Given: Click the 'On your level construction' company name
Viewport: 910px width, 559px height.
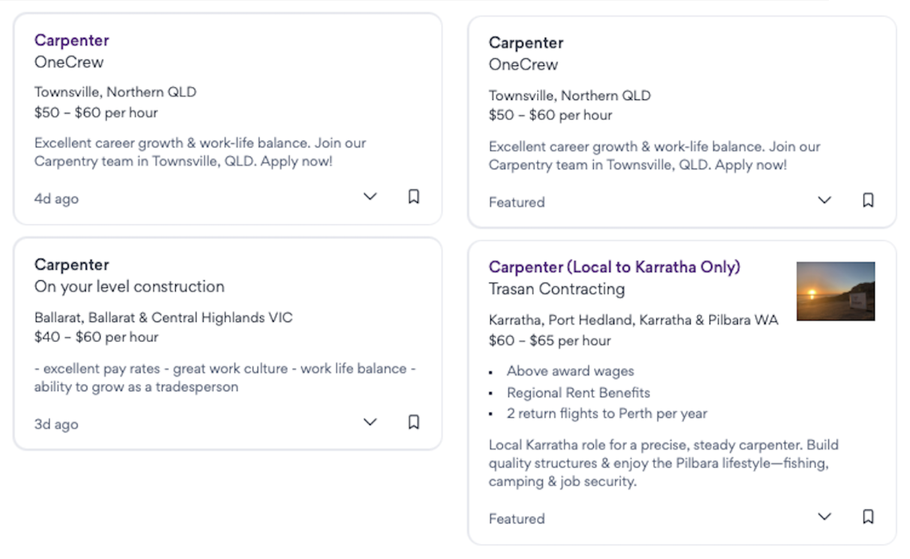Looking at the screenshot, I should click(x=129, y=286).
